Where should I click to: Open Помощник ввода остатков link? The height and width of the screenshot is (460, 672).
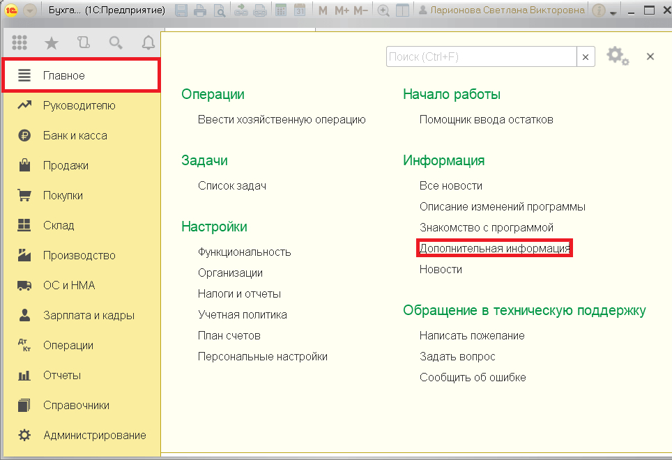[486, 119]
